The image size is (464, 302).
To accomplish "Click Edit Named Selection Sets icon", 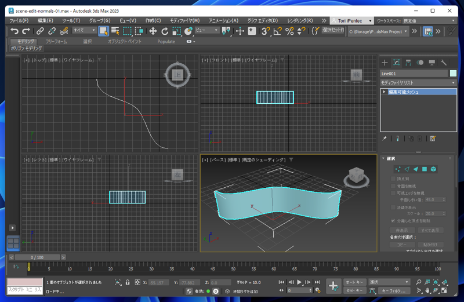I will (315, 31).
